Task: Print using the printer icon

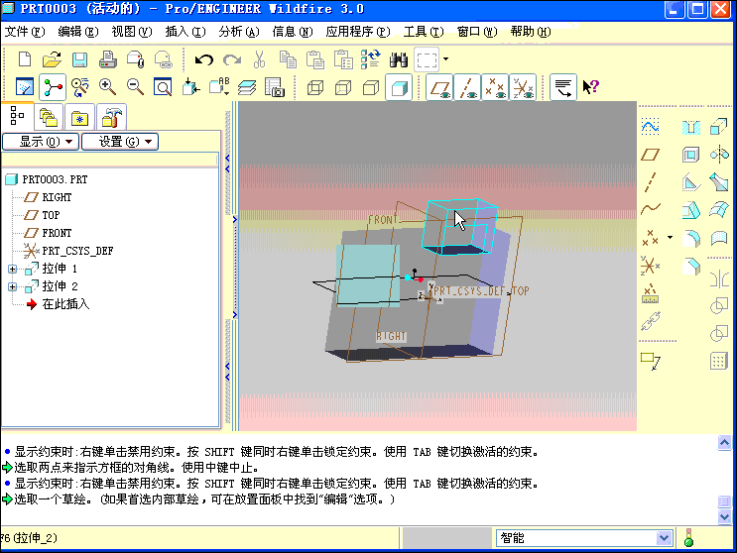Action: pos(108,59)
